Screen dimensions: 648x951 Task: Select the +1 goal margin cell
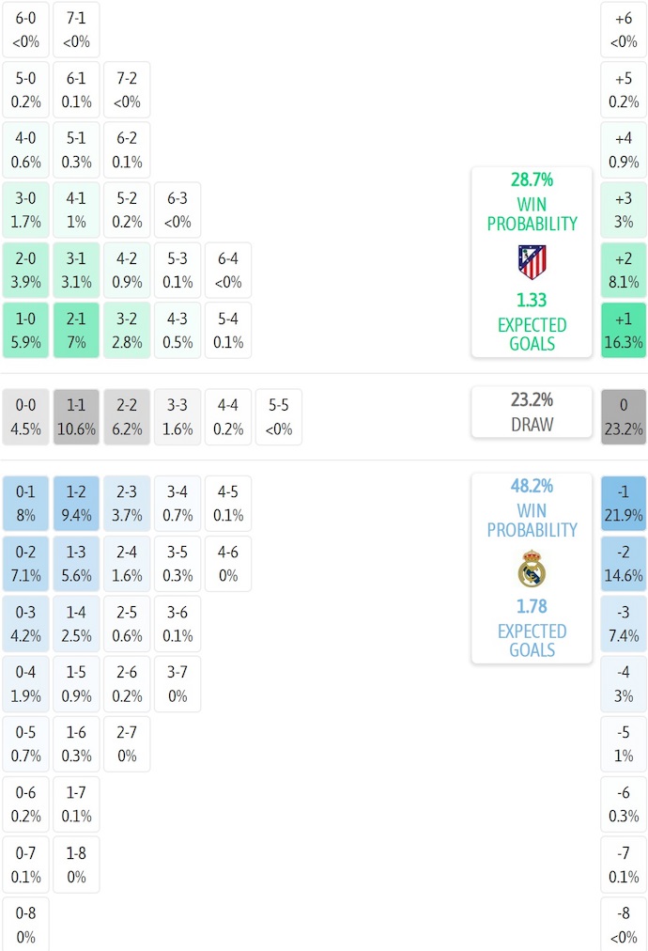click(x=624, y=330)
